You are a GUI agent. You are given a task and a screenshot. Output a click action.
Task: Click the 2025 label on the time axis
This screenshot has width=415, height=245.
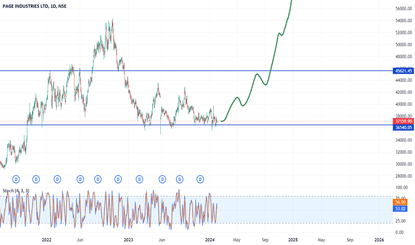click(x=293, y=240)
